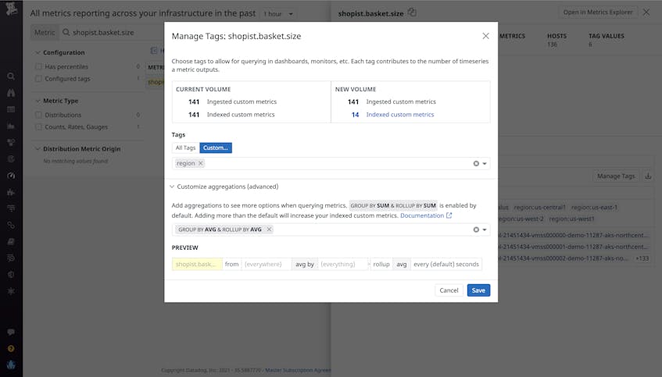The image size is (662, 377).
Task: Click region:us-west-2 tag in side panel
Action: (522, 219)
